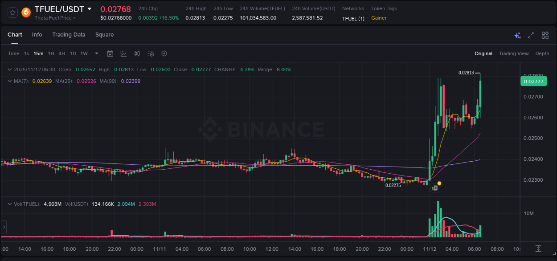This screenshot has height=261, width=557.
Task: Collapse the OHLC info row
Action: pyautogui.click(x=10, y=69)
